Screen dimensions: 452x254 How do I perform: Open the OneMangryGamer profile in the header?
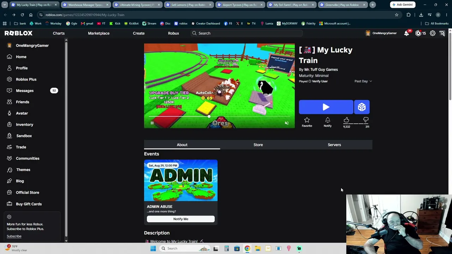[x=381, y=33]
